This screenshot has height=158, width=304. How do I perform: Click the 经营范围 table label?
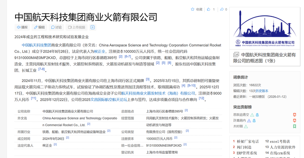coord(128,118)
